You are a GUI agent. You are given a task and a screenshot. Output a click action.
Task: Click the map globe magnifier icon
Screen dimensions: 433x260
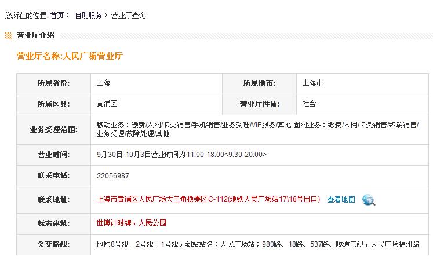pos(369,200)
